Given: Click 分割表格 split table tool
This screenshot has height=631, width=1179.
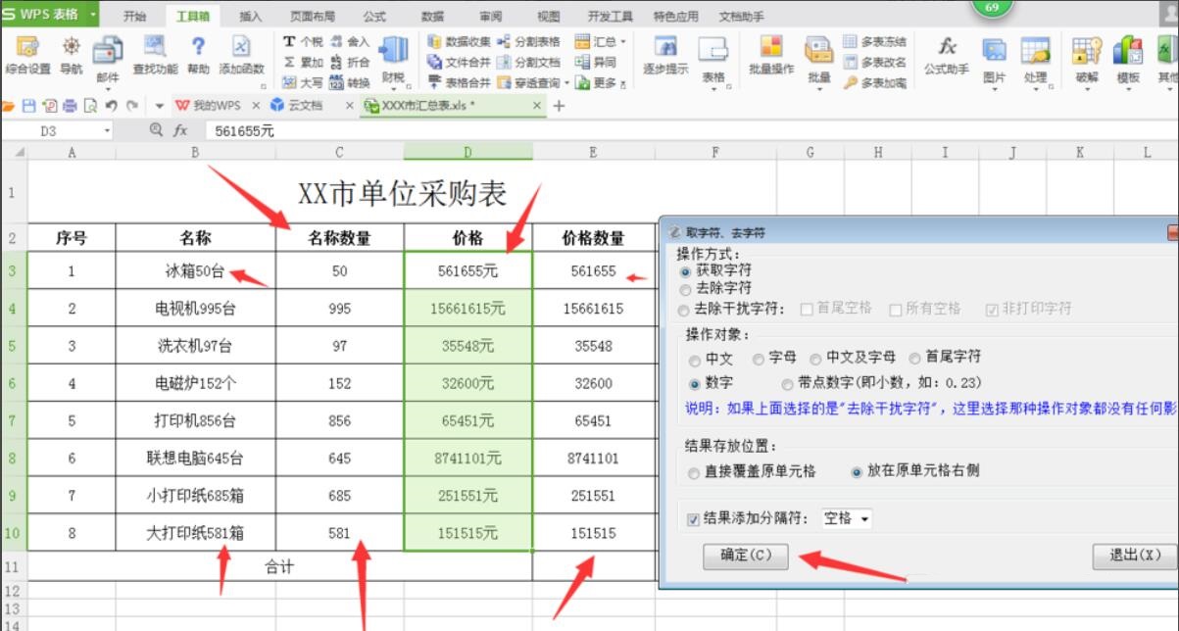Looking at the screenshot, I should tap(529, 41).
